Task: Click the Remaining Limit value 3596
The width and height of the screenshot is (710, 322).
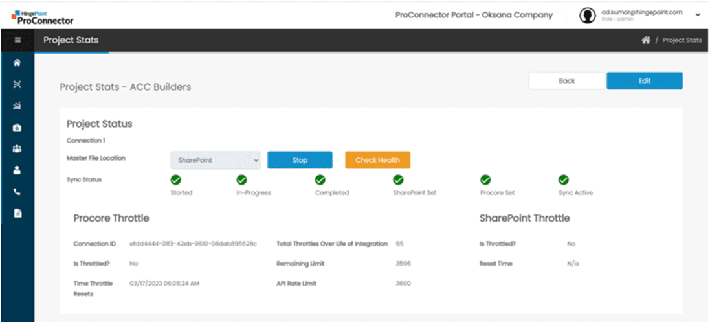Action: 403,264
